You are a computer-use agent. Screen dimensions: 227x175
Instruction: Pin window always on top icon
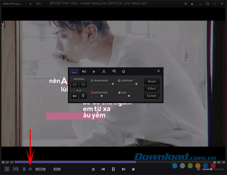coord(185,4)
